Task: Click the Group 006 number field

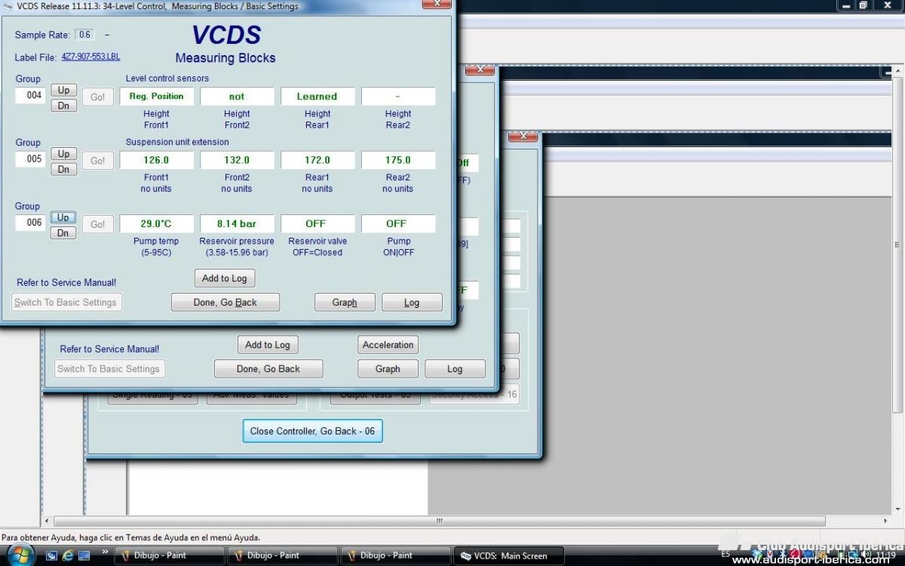Action: click(x=32, y=223)
